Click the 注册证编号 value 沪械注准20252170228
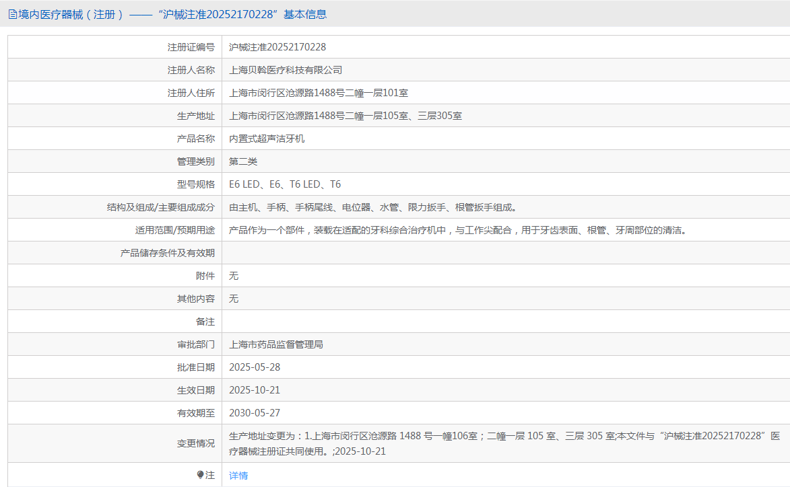The width and height of the screenshot is (790, 487). [277, 47]
